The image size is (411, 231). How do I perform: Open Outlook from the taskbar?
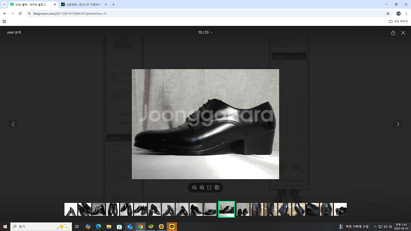(130, 226)
